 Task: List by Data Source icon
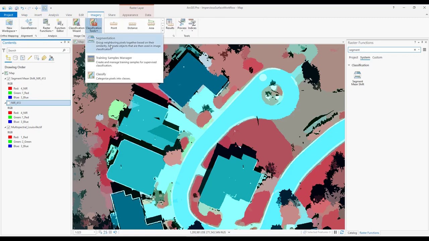[15, 58]
